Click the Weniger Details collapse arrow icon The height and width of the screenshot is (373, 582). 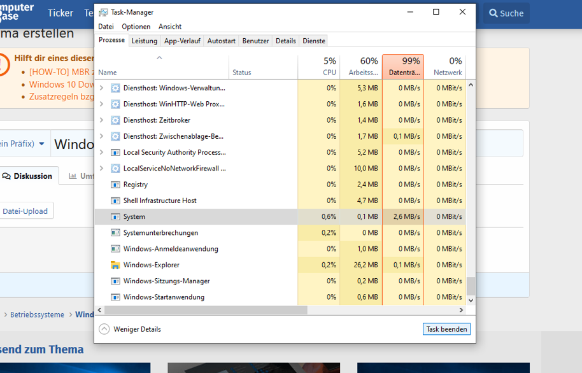104,329
